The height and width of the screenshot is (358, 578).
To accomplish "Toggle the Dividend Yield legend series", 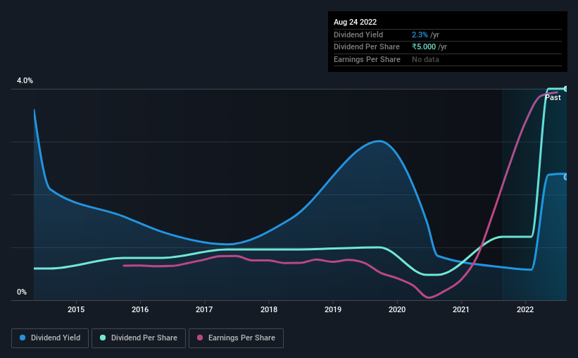I will point(49,338).
